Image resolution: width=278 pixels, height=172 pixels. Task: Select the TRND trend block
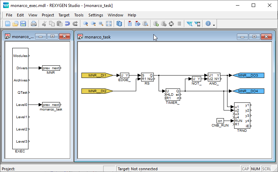tap(242, 116)
